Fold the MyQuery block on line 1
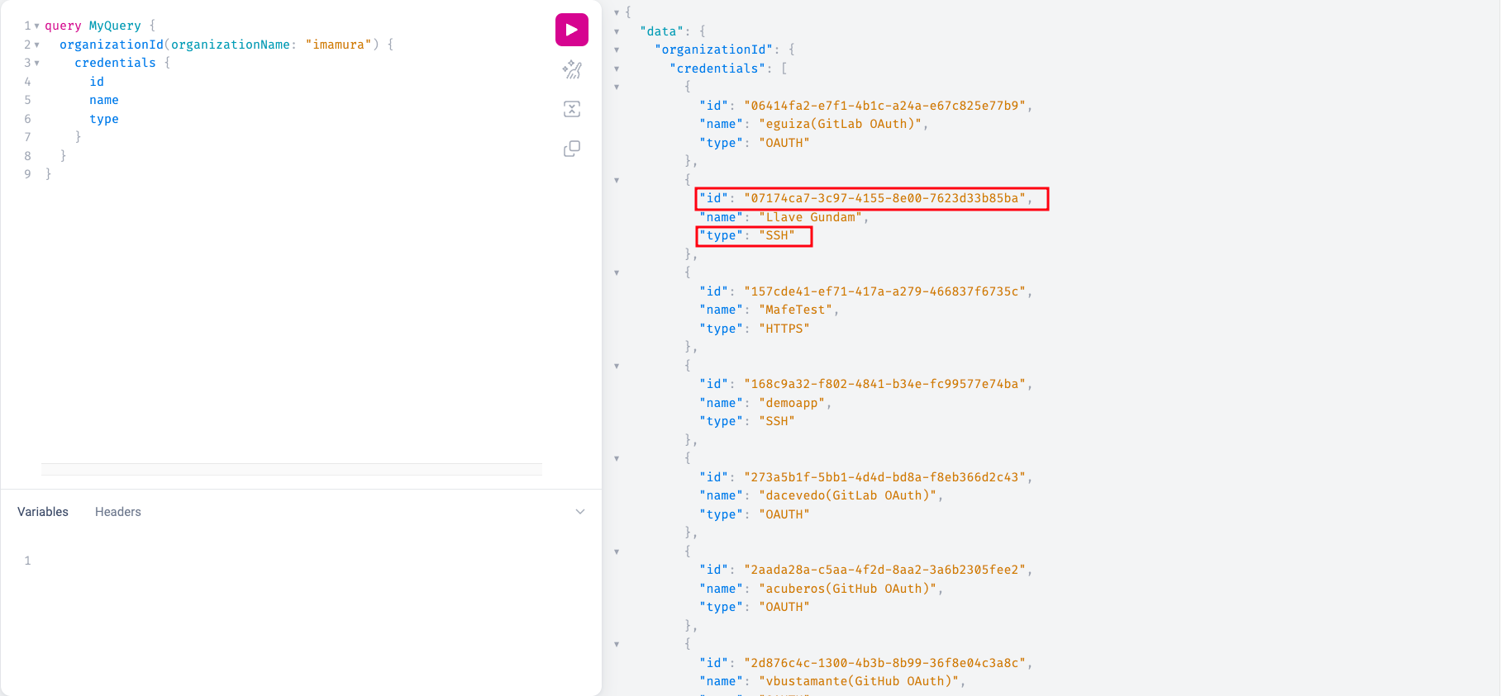Image resolution: width=1501 pixels, height=696 pixels. pyautogui.click(x=36, y=26)
